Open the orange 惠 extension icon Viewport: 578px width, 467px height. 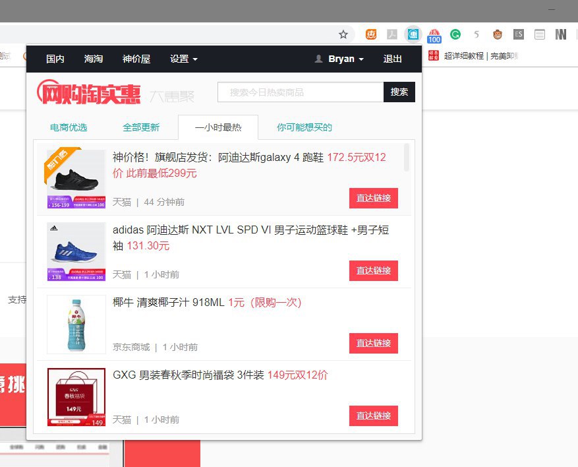372,34
